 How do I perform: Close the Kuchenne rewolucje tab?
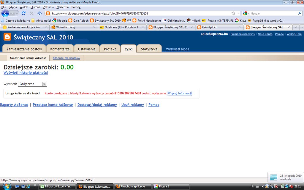[46, 27]
